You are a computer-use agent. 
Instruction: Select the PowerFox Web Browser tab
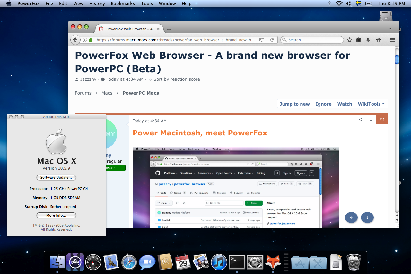130,29
